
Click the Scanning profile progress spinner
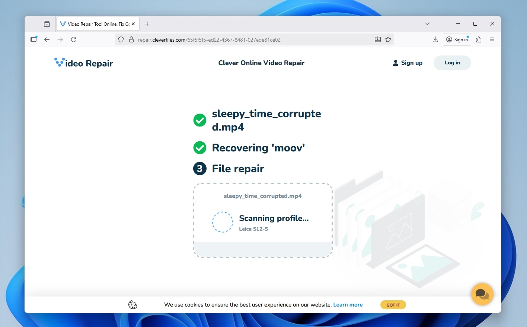click(x=222, y=222)
